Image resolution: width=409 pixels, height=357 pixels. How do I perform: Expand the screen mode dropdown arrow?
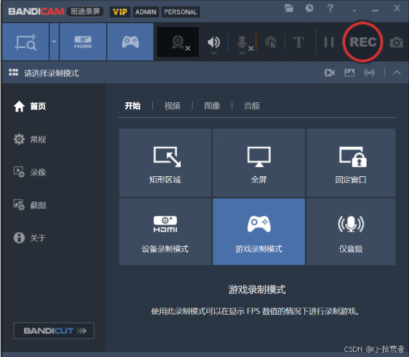click(54, 42)
